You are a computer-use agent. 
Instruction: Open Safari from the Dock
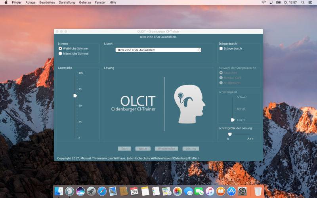click(x=102, y=191)
